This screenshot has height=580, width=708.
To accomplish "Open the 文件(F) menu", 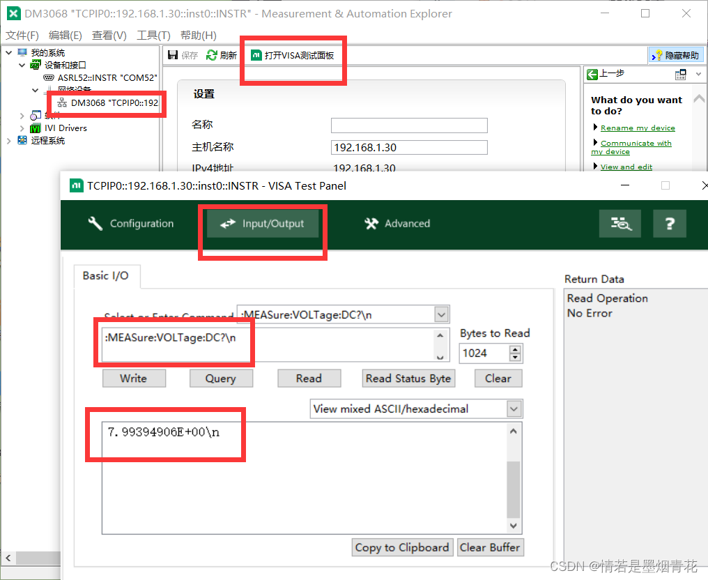I will pos(22,36).
